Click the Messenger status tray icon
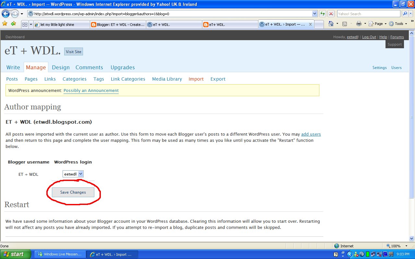Image resolution: width=415 pixels, height=259 pixels. click(356, 254)
